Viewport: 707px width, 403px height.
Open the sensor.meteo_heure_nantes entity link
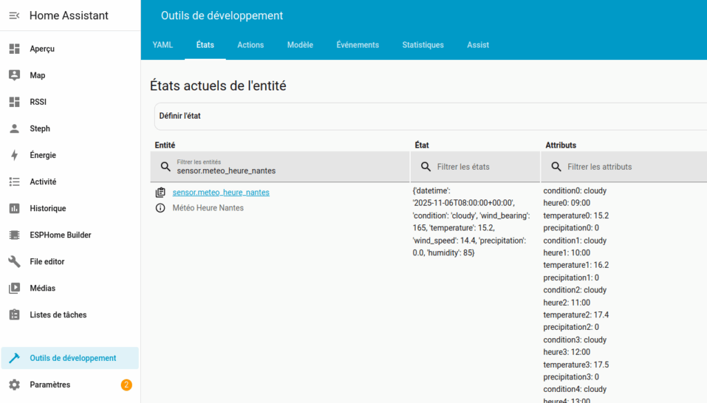221,193
